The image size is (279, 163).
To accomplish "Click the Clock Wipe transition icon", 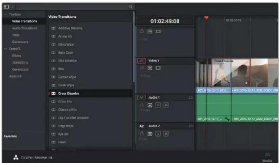I will point(53,85).
